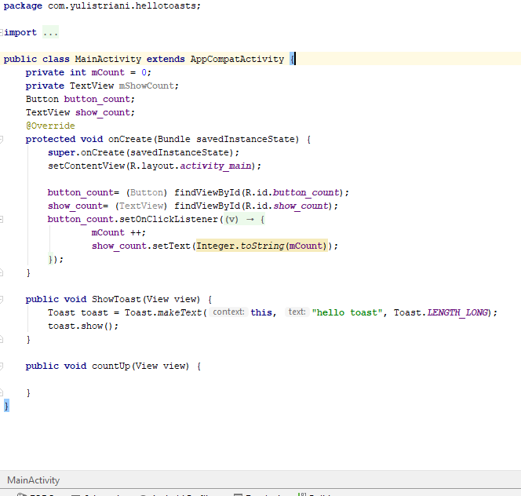This screenshot has width=521, height=496.
Task: Click AppCompatActivity in the class declaration
Action: click(237, 59)
